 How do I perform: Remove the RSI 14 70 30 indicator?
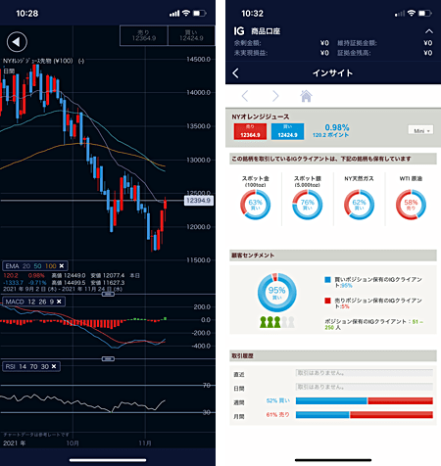coord(54,366)
